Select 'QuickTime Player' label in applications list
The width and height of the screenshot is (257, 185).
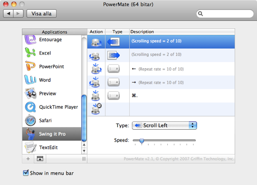click(59, 107)
